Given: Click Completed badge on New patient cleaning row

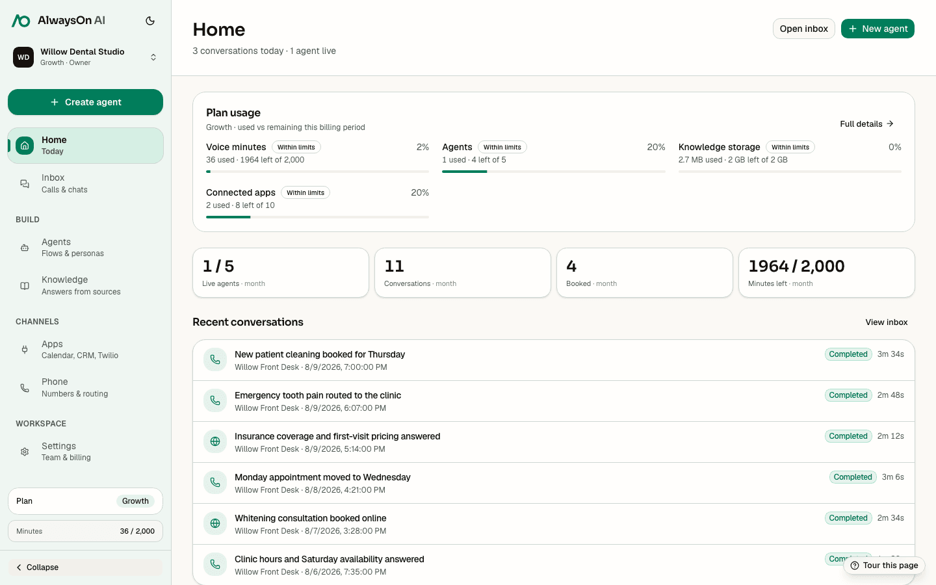Looking at the screenshot, I should (848, 354).
